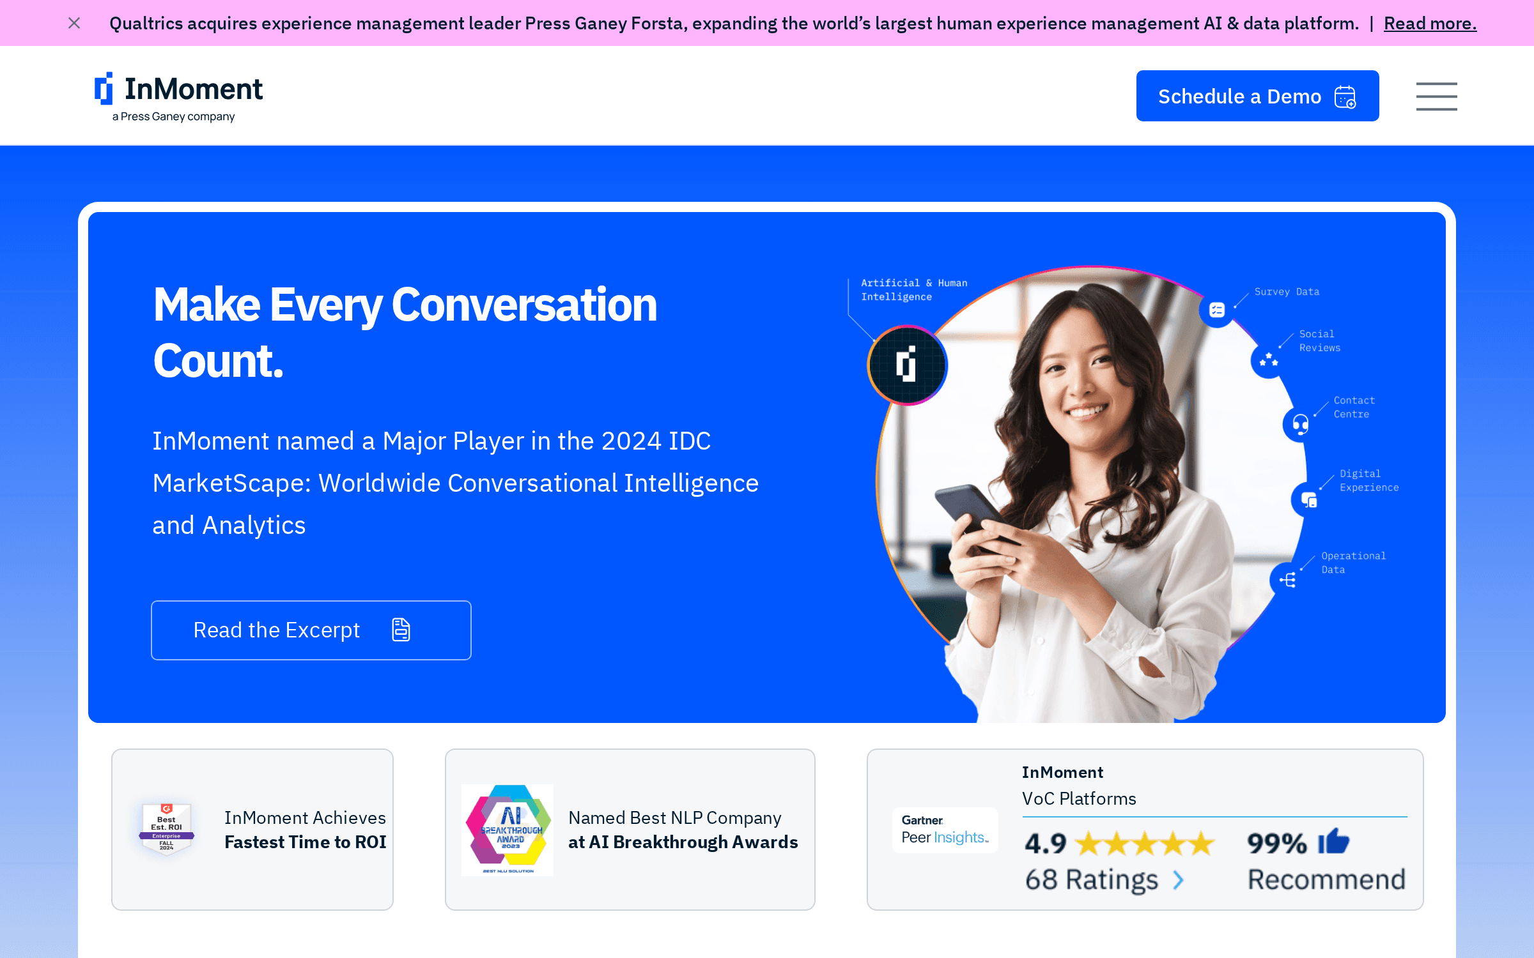Viewport: 1534px width, 958px height.
Task: Click the 'Artificial & Human Intelligence' label
Action: click(914, 290)
